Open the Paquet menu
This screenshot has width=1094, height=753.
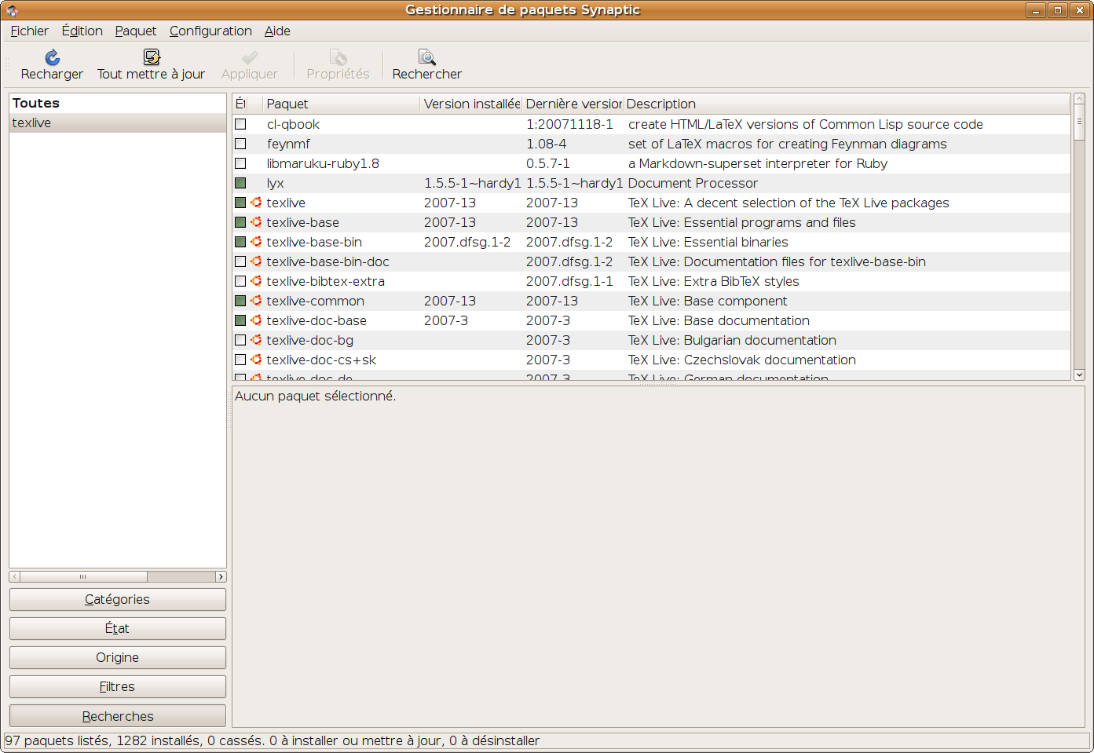(136, 31)
